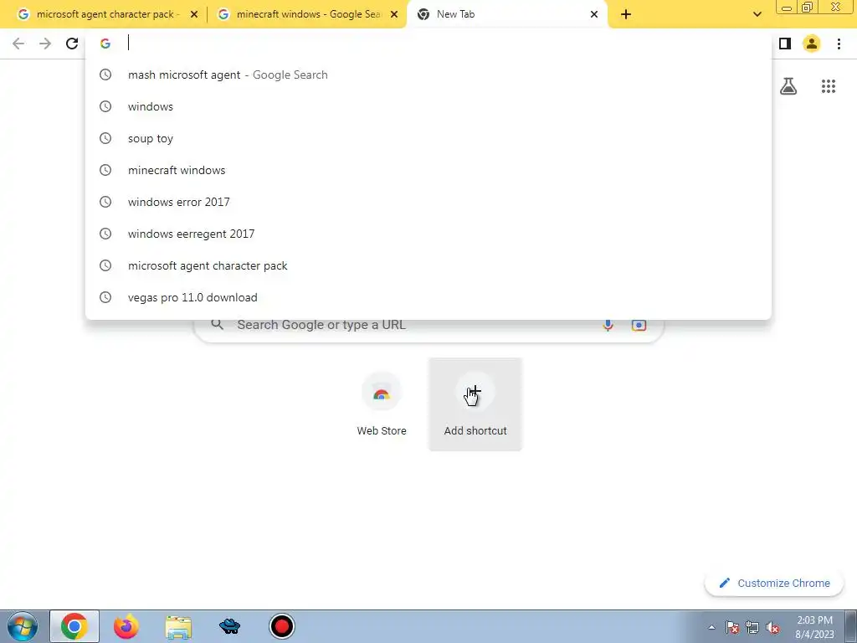Expand the tab search dropdown arrow
This screenshot has height=643, width=857.
coord(757,14)
